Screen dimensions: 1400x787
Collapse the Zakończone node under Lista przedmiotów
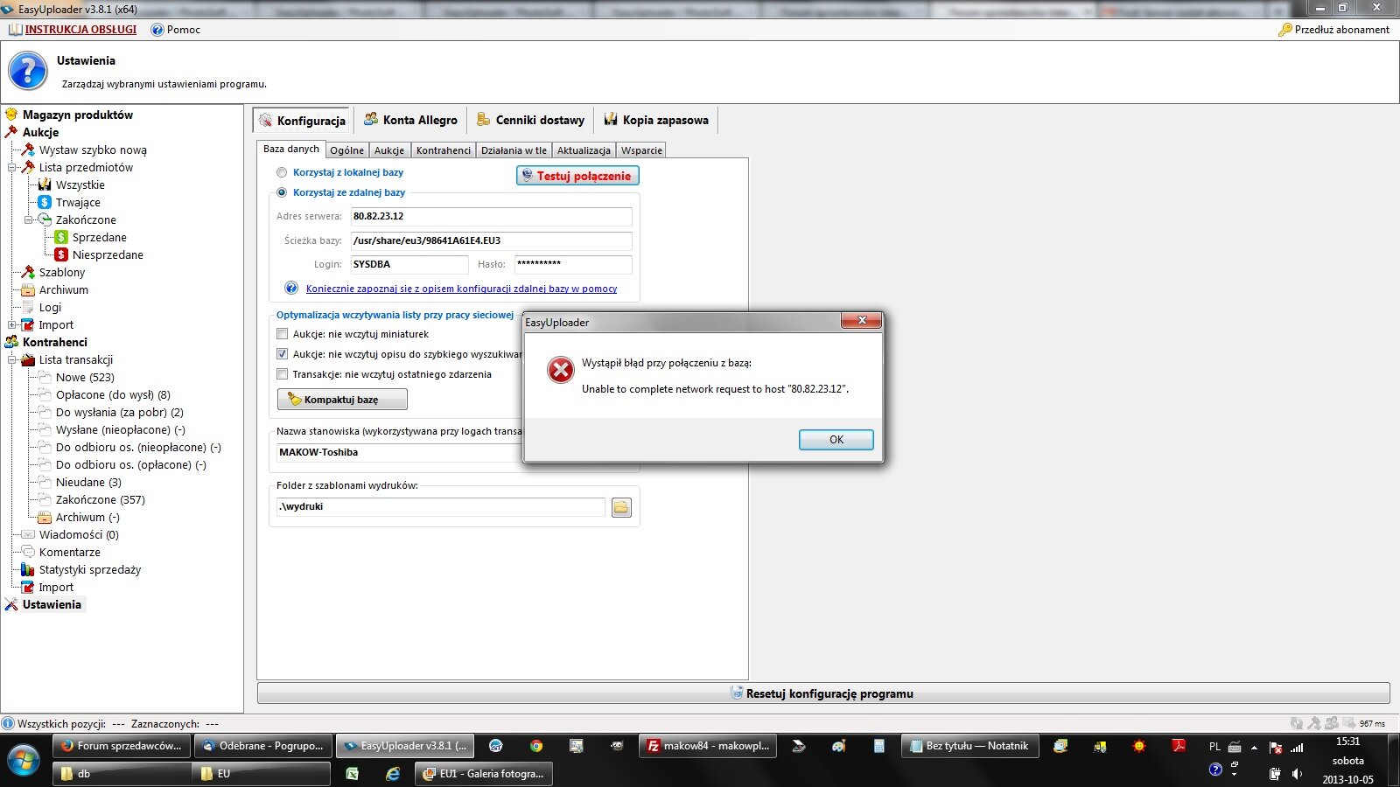pos(29,220)
